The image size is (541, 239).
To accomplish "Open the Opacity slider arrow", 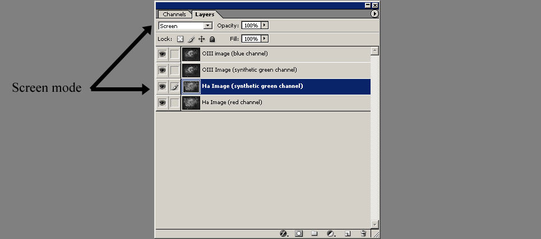I will 265,26.
